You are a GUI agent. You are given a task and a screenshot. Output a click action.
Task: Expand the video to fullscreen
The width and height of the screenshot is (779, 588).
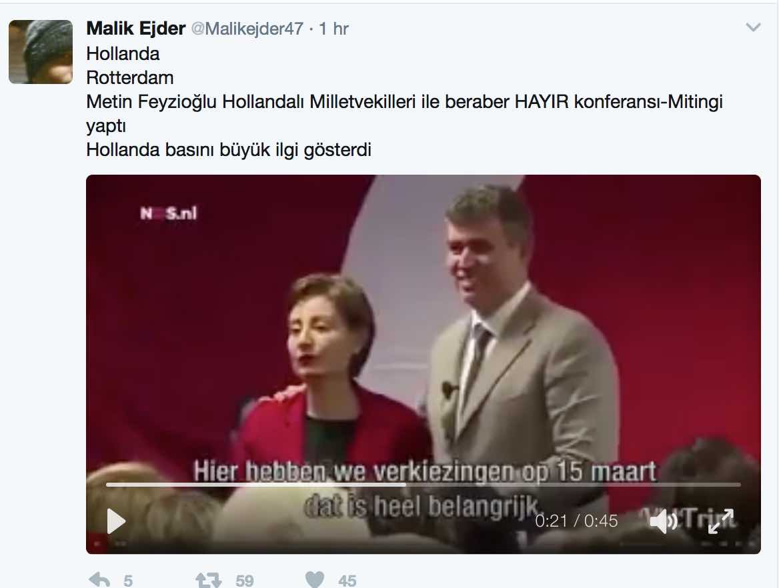pyautogui.click(x=721, y=521)
